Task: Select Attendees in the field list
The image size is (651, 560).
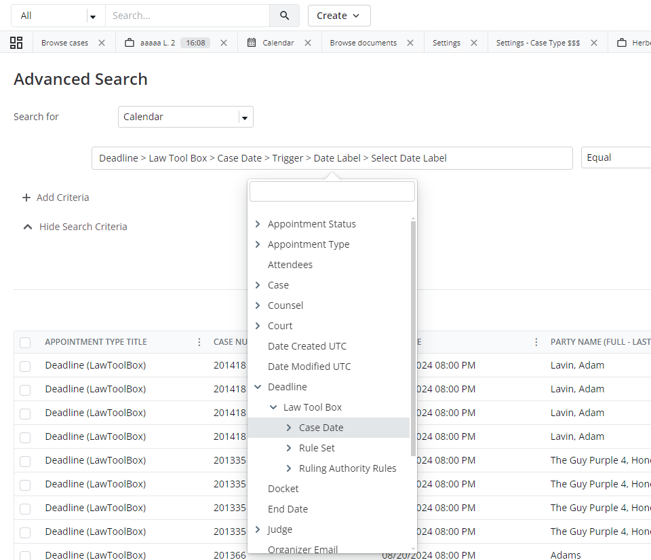Action: click(x=290, y=265)
